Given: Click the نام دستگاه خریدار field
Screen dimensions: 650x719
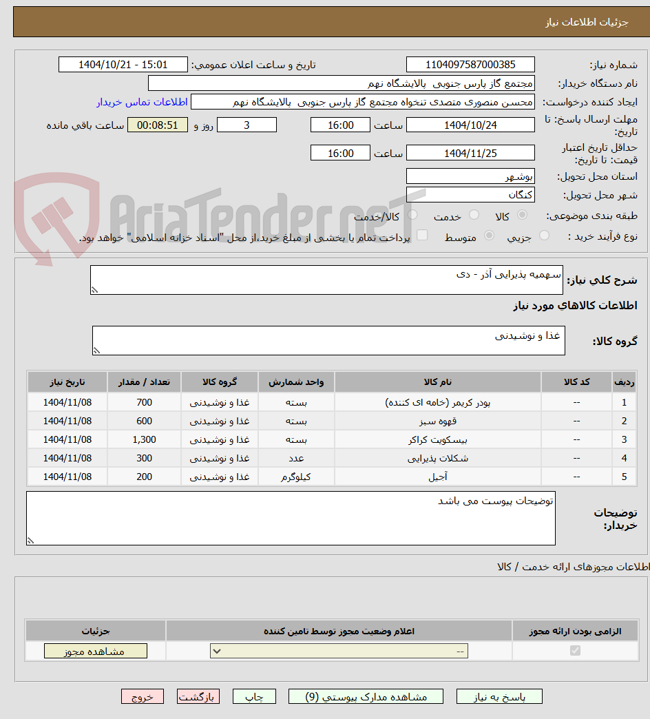Looking at the screenshot, I should pos(341,83).
